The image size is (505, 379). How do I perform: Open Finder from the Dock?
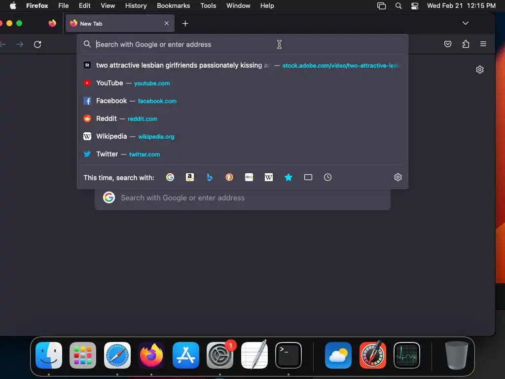coord(49,355)
